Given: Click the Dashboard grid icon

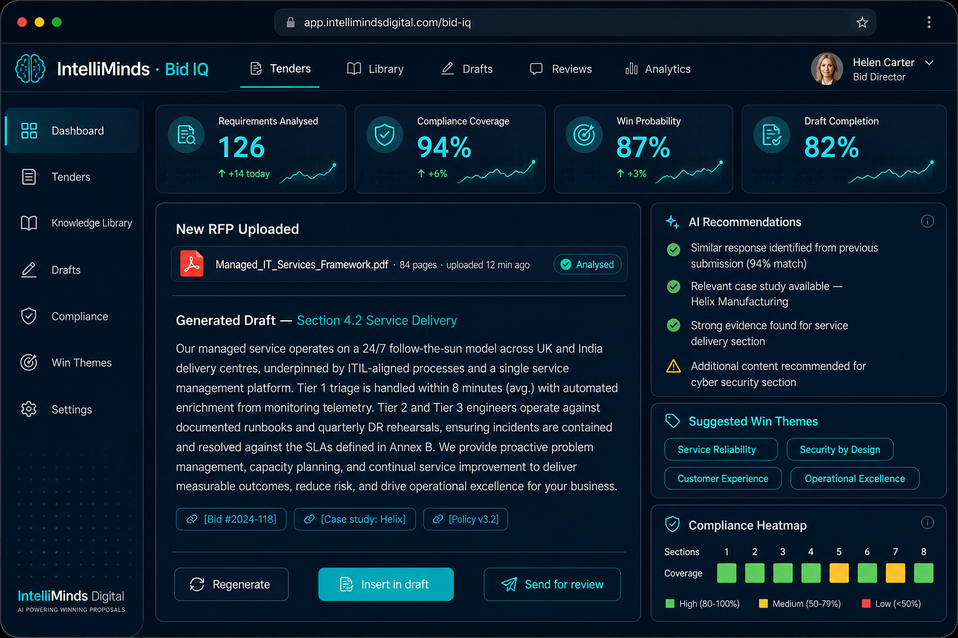Looking at the screenshot, I should [x=29, y=130].
